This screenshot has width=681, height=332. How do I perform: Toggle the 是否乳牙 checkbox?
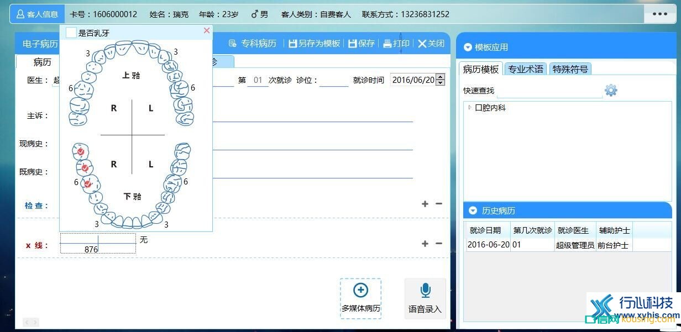pos(71,33)
